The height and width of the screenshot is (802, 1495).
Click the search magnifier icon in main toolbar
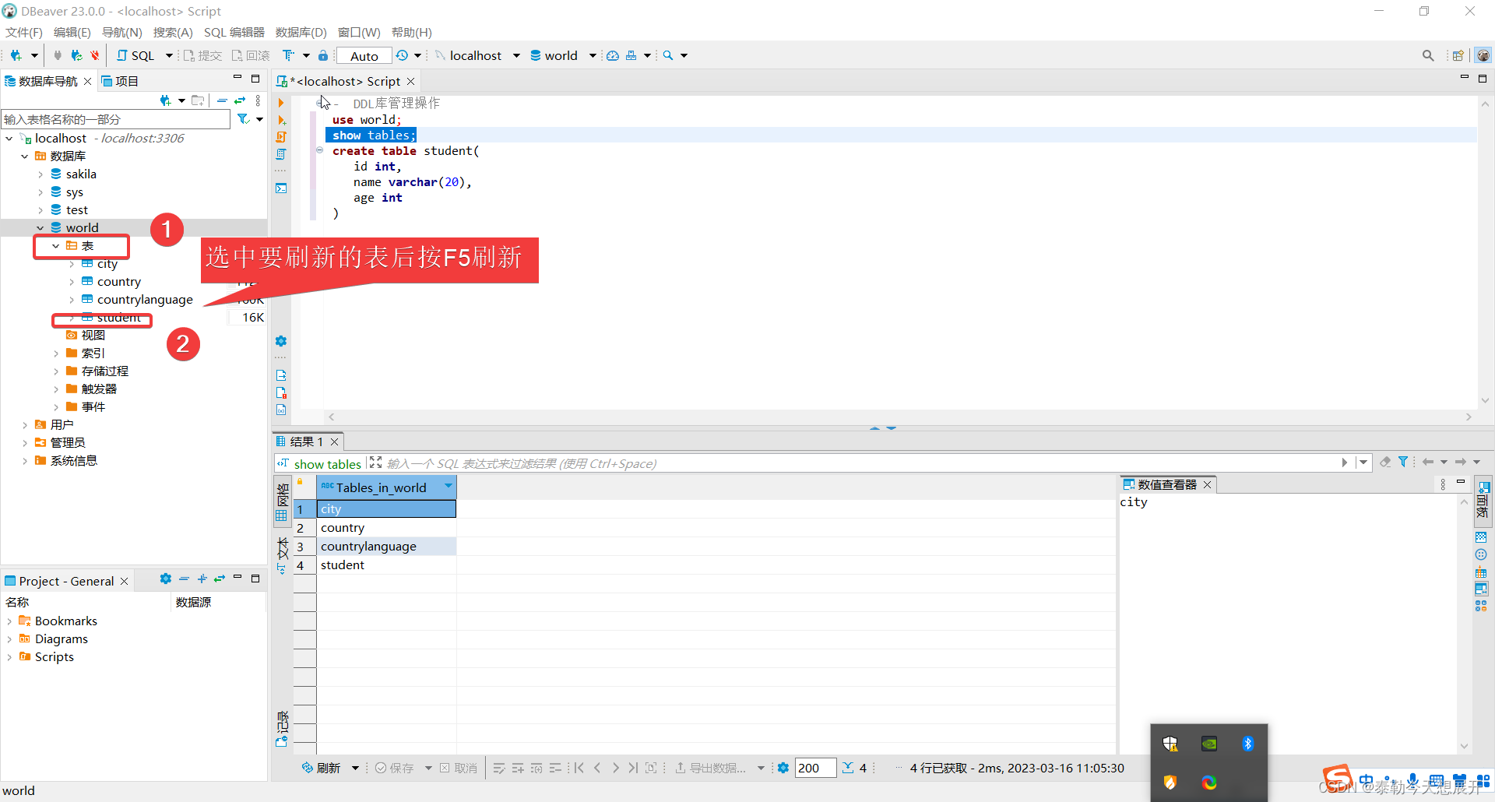[668, 55]
